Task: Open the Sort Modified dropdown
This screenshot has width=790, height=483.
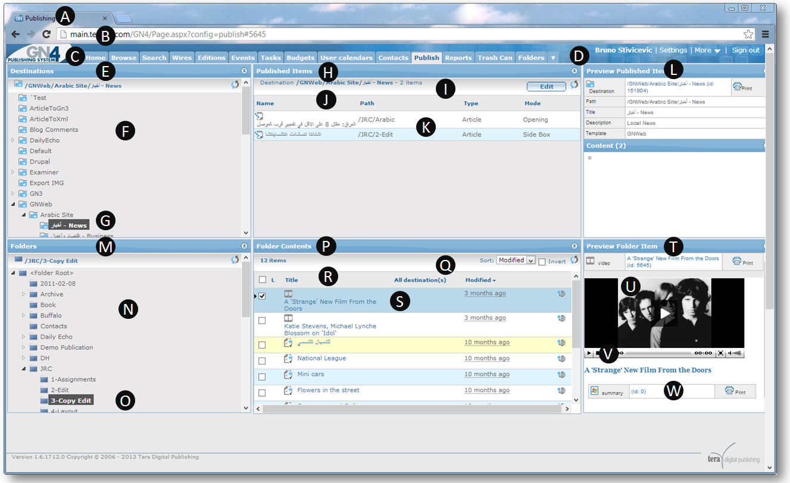Action: tap(516, 260)
